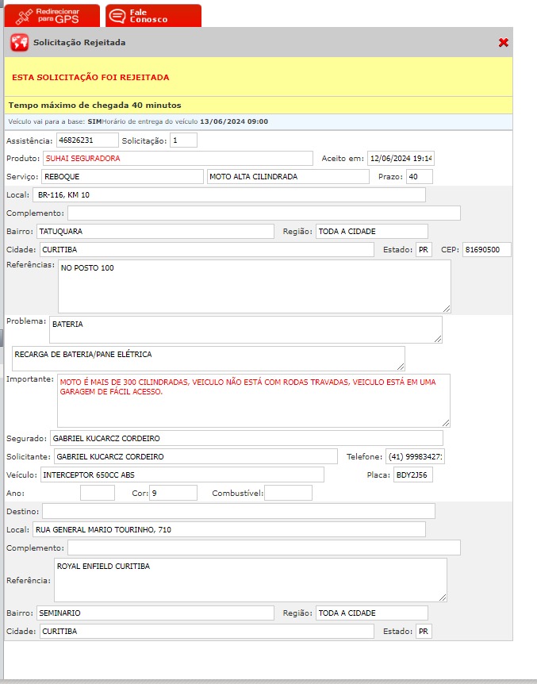Click the Telefone field
Image resolution: width=537 pixels, height=684 pixels.
point(415,457)
